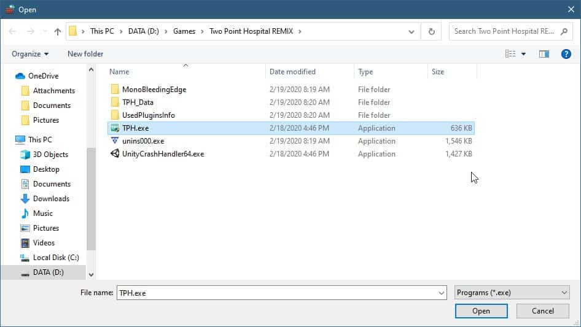581x327 pixels.
Task: Expand the address bar history dropdown
Action: (411, 31)
